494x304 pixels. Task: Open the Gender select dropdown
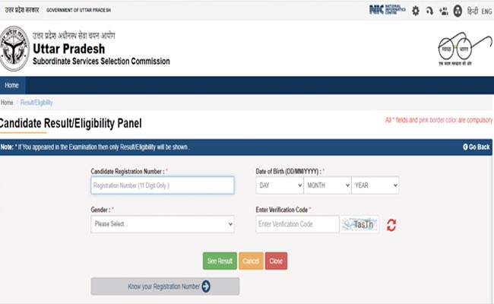(x=162, y=224)
